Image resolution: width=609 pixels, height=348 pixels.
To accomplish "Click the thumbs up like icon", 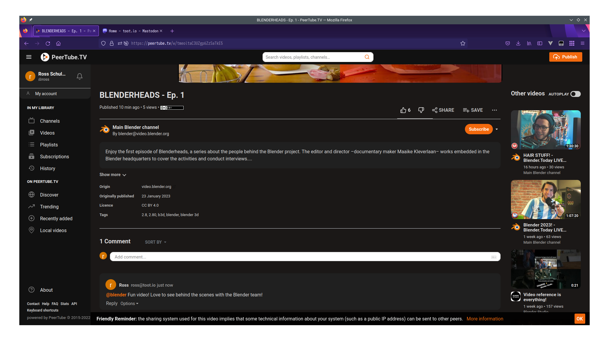I will (x=403, y=110).
